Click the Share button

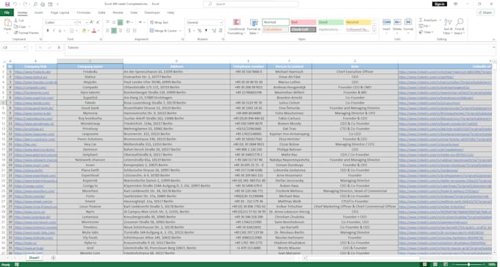coord(485,13)
